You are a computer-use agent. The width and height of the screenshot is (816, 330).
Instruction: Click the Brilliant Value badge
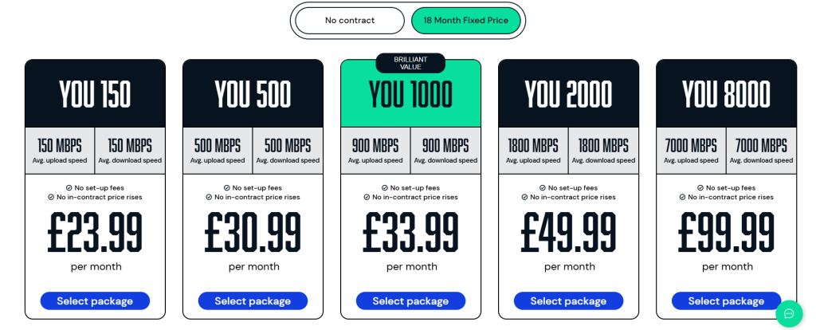point(410,63)
